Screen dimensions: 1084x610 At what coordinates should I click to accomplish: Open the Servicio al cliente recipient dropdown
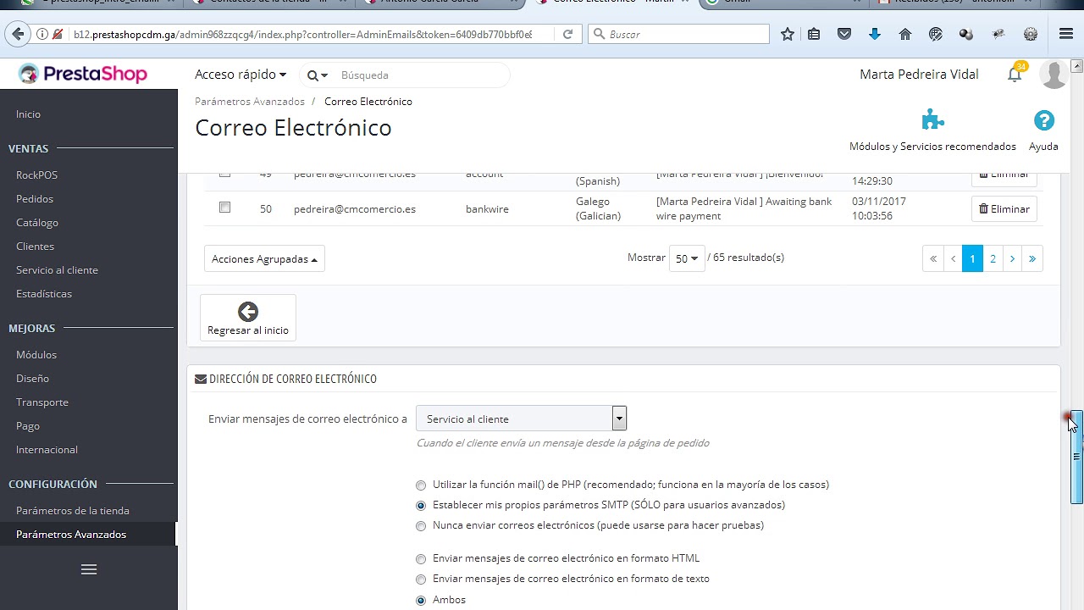pyautogui.click(x=521, y=419)
